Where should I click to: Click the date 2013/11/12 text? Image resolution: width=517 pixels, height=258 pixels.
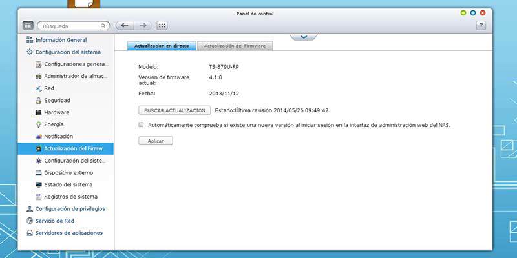224,94
